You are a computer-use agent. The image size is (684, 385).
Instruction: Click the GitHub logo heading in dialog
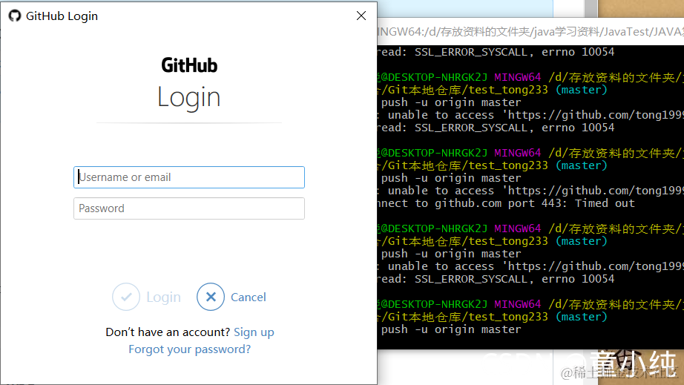point(189,65)
